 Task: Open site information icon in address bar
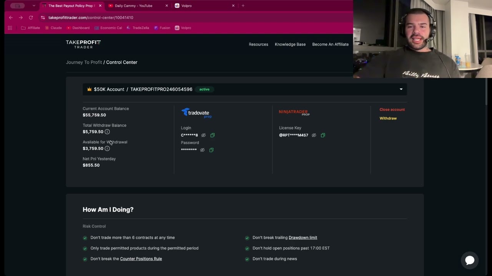coord(43,18)
